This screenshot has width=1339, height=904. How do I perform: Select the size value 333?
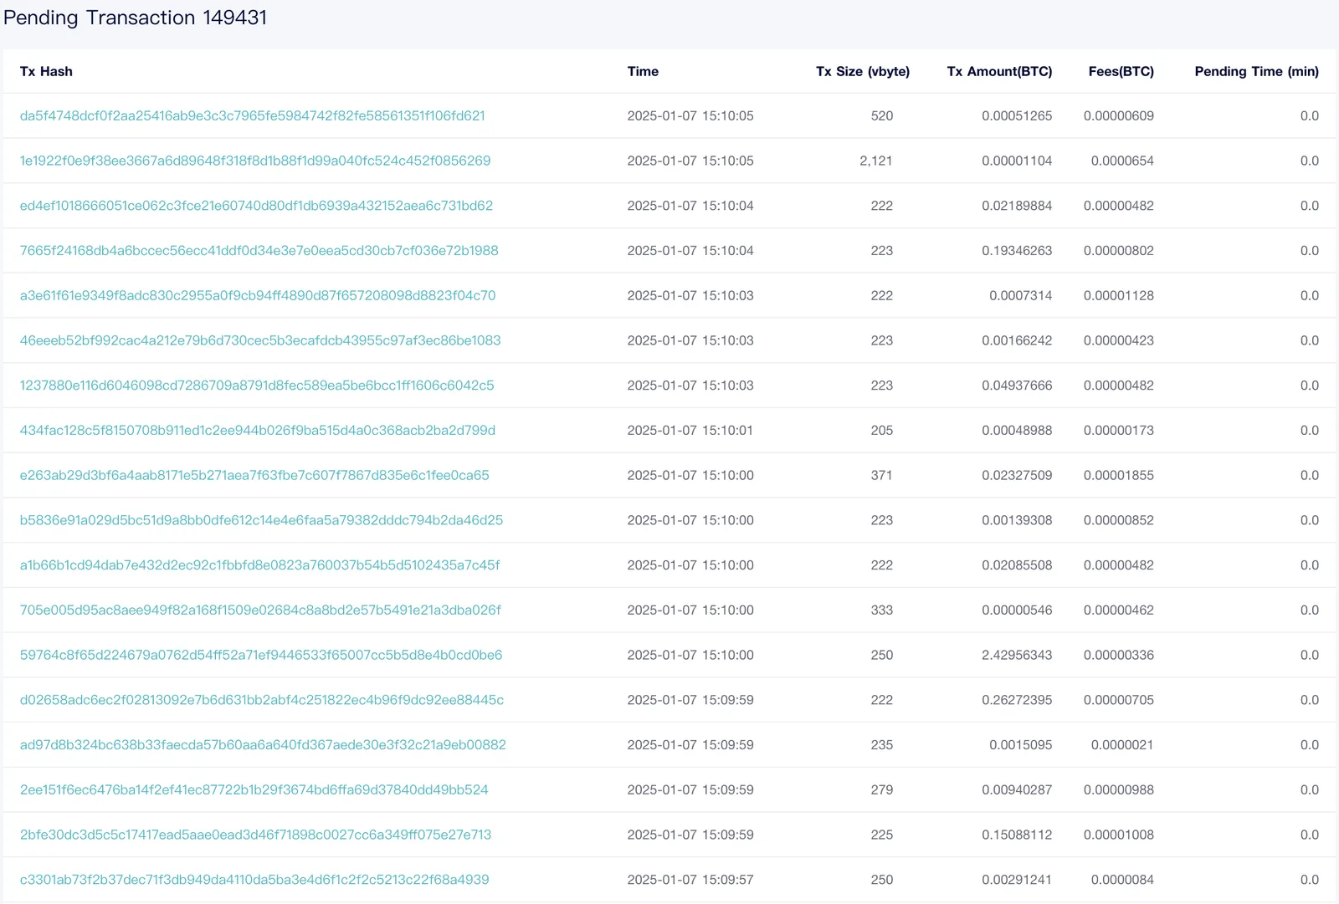[882, 610]
